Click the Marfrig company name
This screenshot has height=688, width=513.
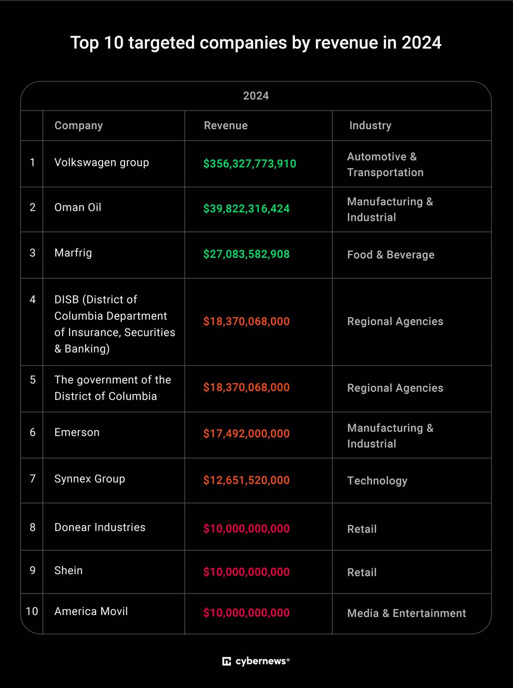coord(73,253)
